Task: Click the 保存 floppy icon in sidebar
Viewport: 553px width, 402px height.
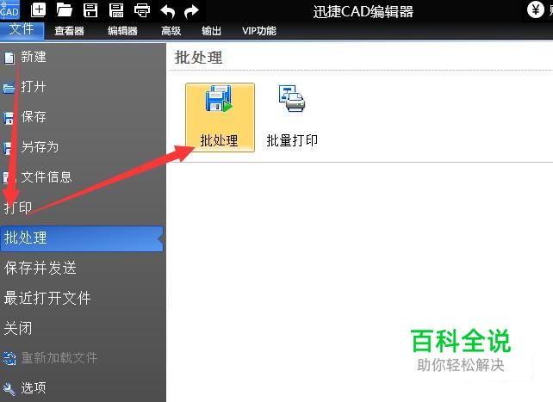Action: point(9,118)
